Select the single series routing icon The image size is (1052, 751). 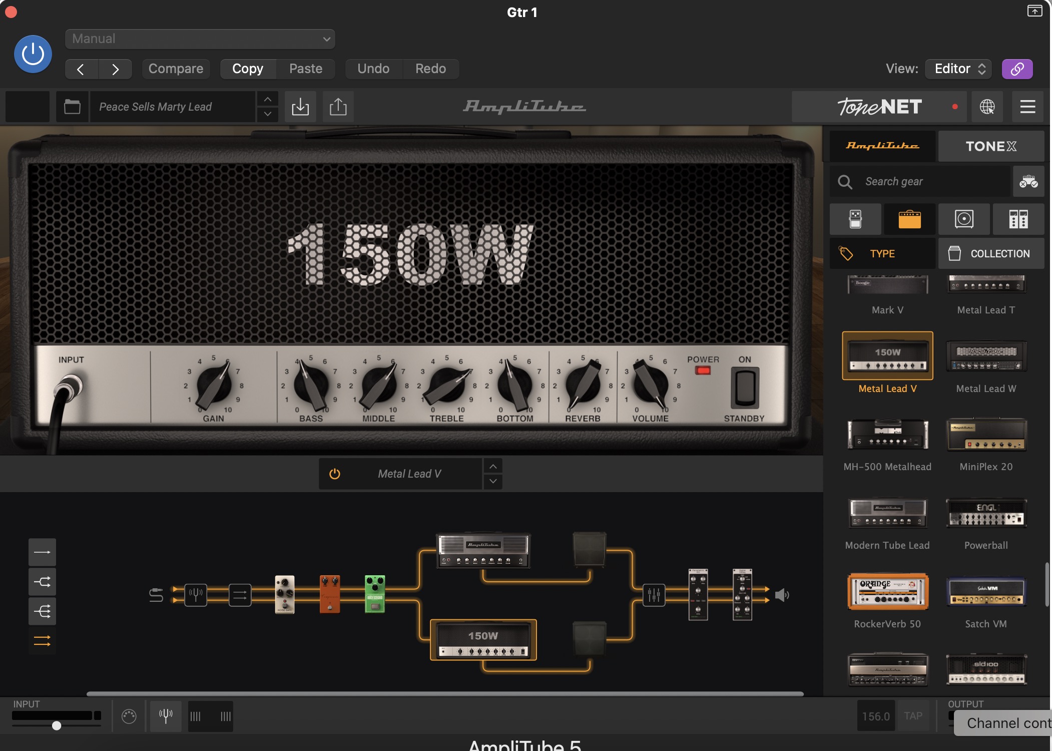point(42,552)
